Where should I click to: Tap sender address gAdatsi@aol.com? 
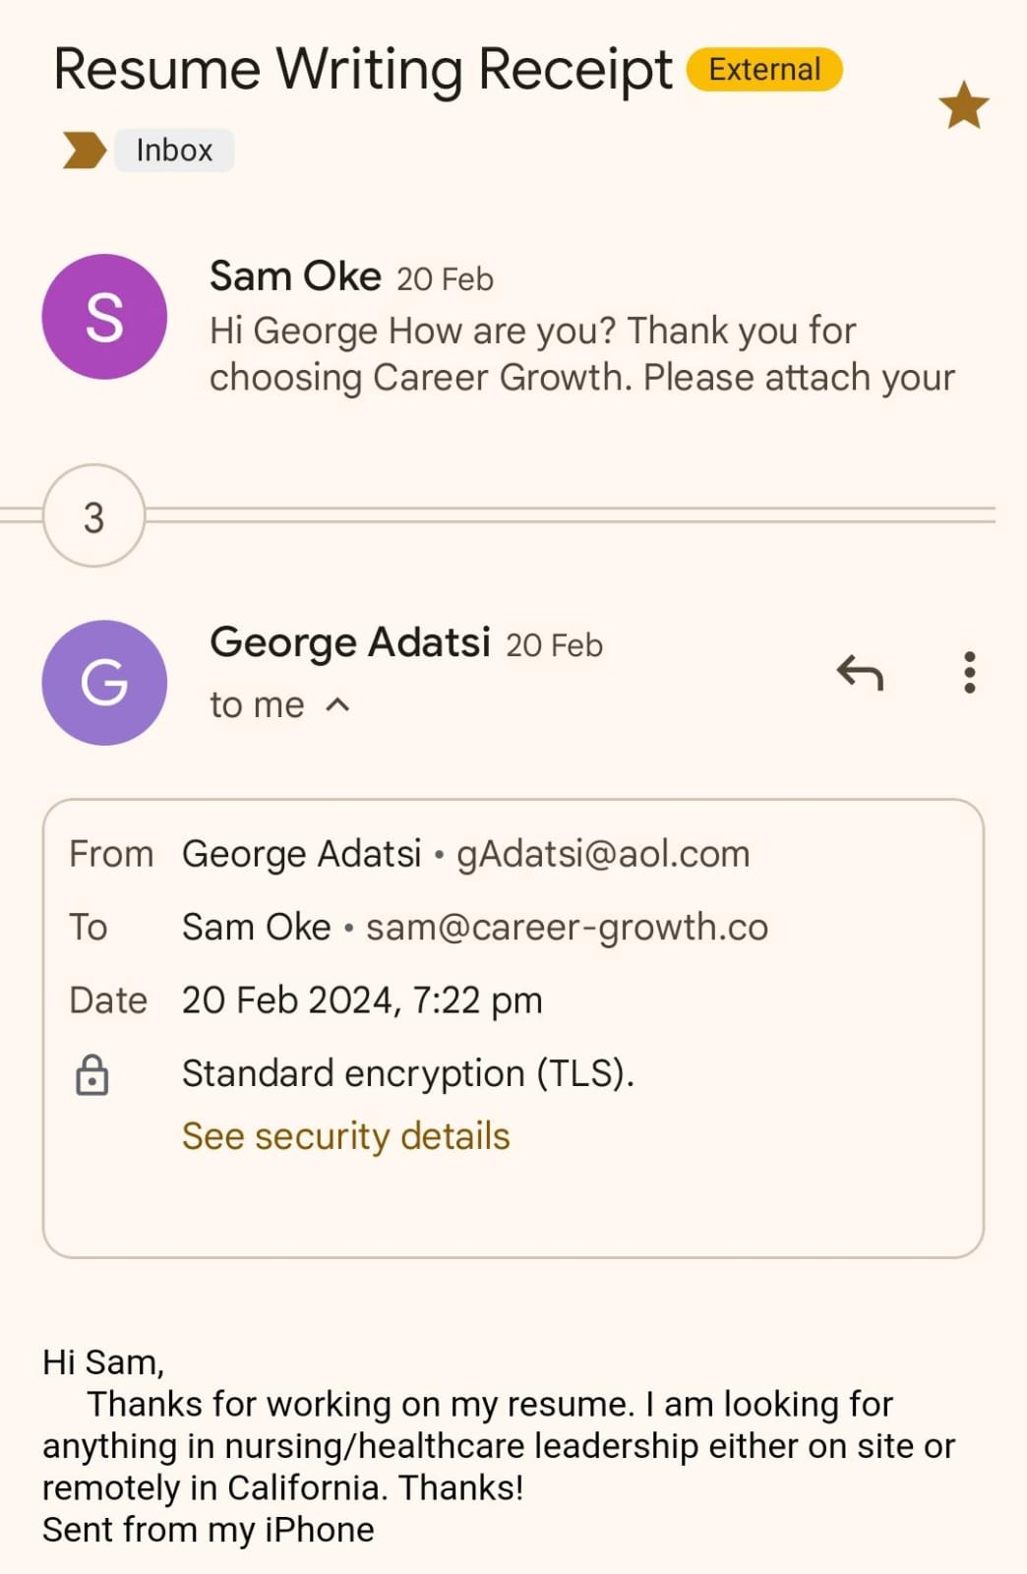click(602, 854)
